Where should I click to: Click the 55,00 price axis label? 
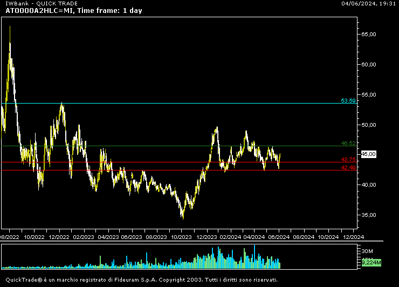point(368,95)
